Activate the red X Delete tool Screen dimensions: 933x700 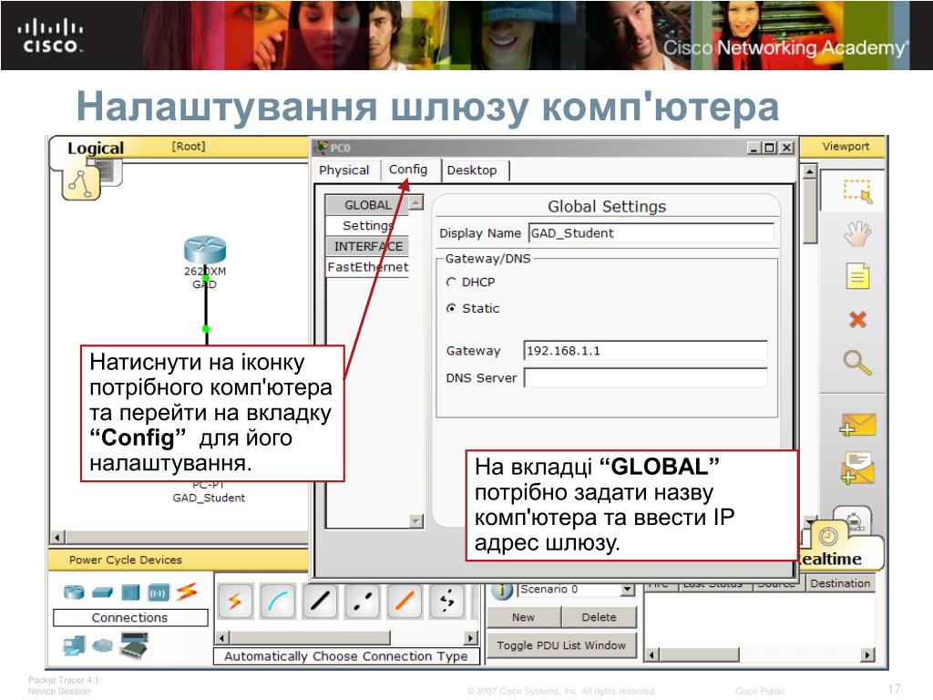(x=857, y=320)
